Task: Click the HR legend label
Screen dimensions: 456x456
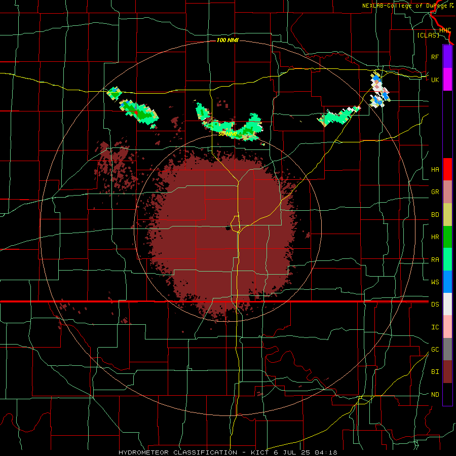Action: 435,237
